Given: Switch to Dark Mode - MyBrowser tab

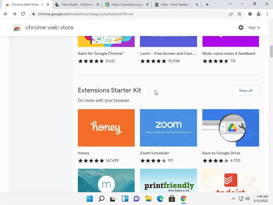Looking at the screenshot, I should (x=77, y=5).
